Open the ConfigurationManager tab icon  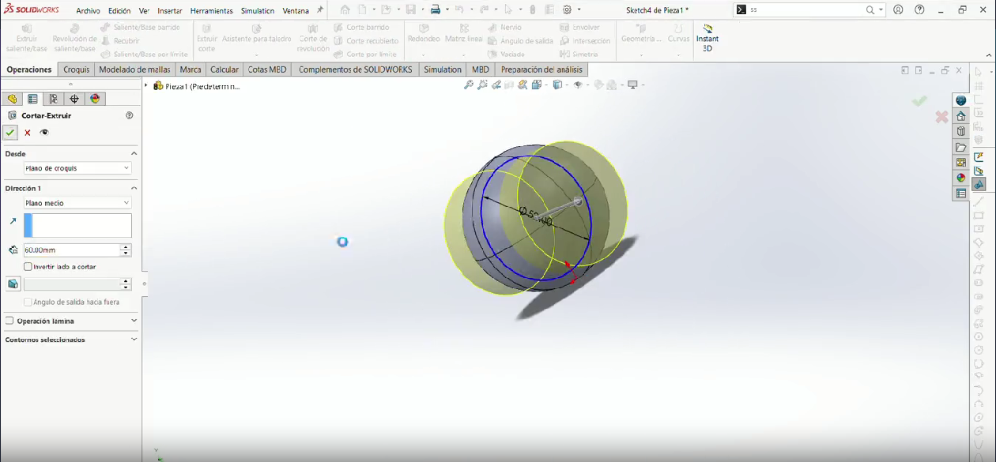53,99
